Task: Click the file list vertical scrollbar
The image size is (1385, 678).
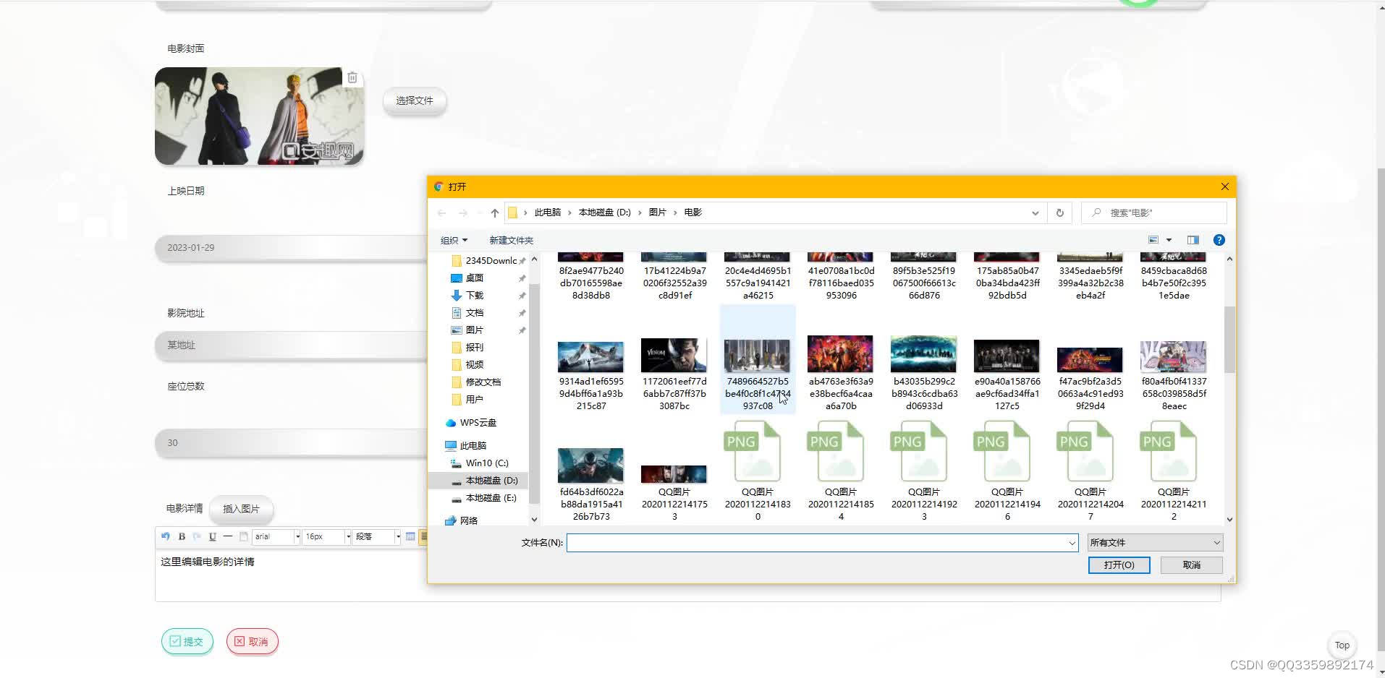Action: 1229,340
